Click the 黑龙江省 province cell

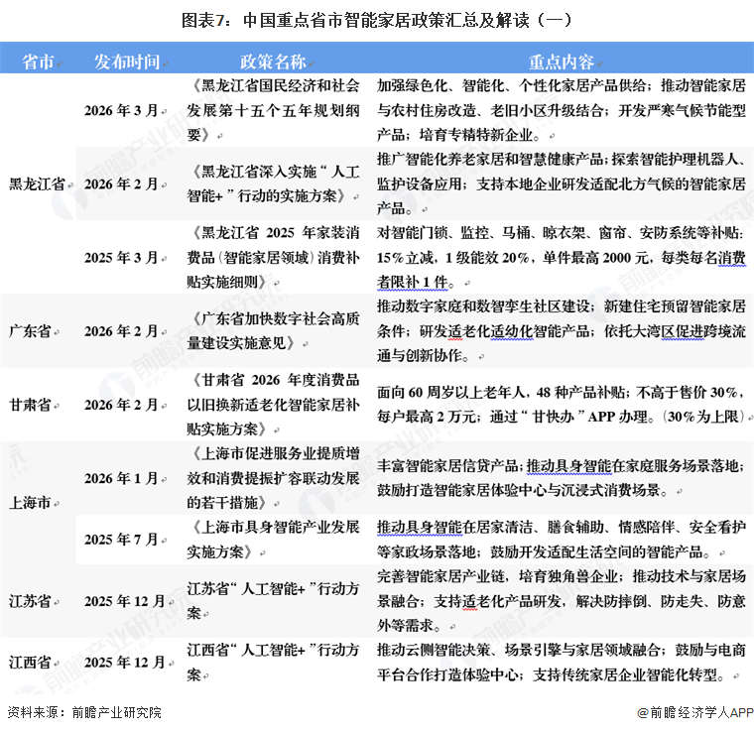[37, 183]
